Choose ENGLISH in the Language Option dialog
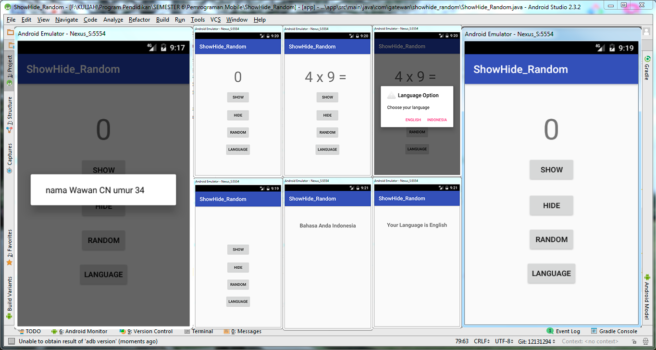656x350 pixels. coord(413,120)
